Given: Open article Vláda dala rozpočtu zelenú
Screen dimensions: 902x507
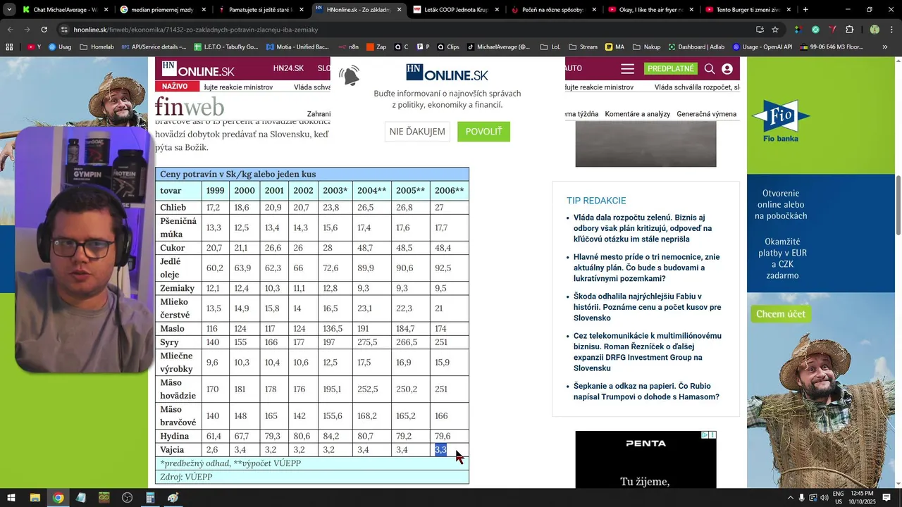Looking at the screenshot, I should tap(642, 229).
